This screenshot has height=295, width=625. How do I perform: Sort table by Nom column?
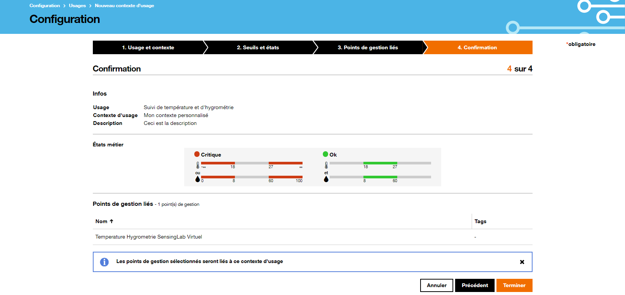click(104, 221)
